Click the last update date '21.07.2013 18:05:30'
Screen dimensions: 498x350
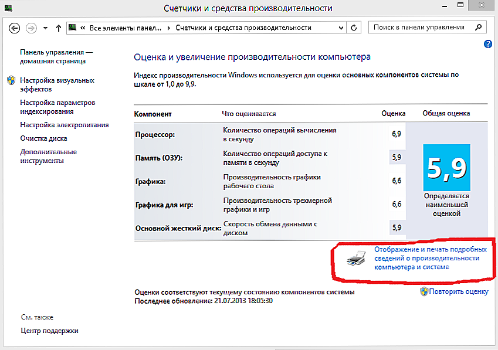tap(243, 301)
